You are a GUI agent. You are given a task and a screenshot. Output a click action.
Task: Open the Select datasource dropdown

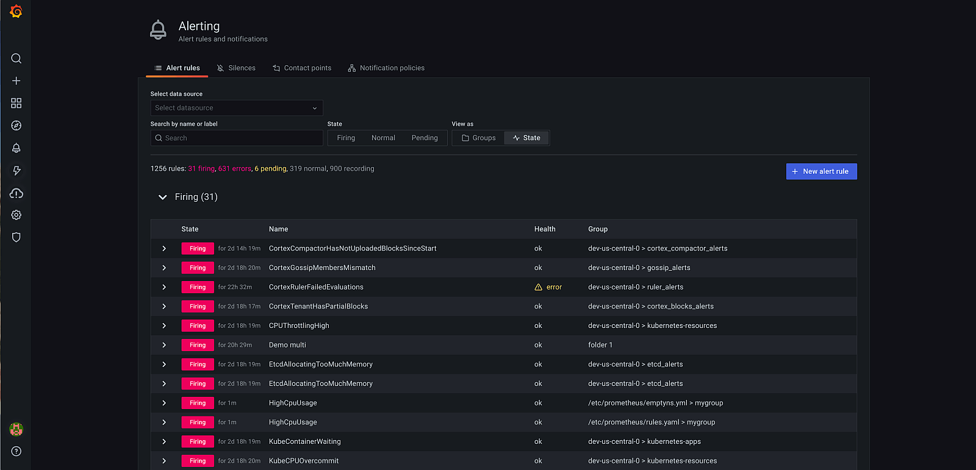click(x=236, y=108)
